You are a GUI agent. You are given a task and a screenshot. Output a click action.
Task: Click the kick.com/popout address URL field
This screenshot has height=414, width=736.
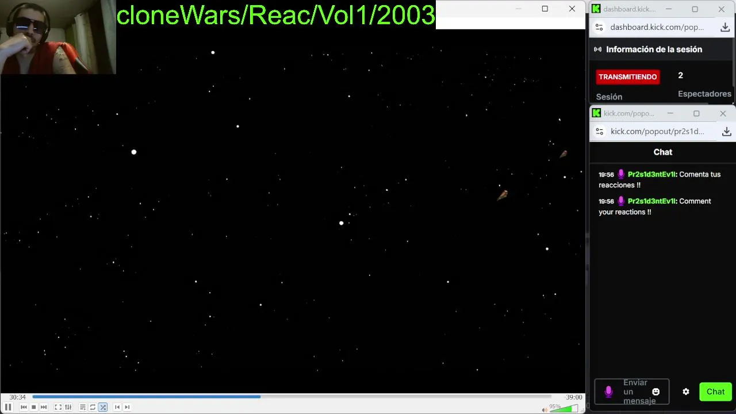657,132
